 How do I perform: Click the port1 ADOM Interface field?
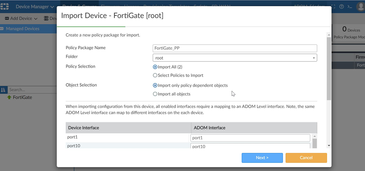point(250,138)
